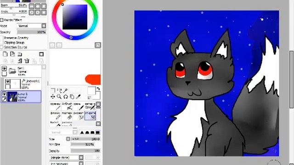Select the Layer 1 row
Screen dimensions: 294x165
tap(21, 97)
